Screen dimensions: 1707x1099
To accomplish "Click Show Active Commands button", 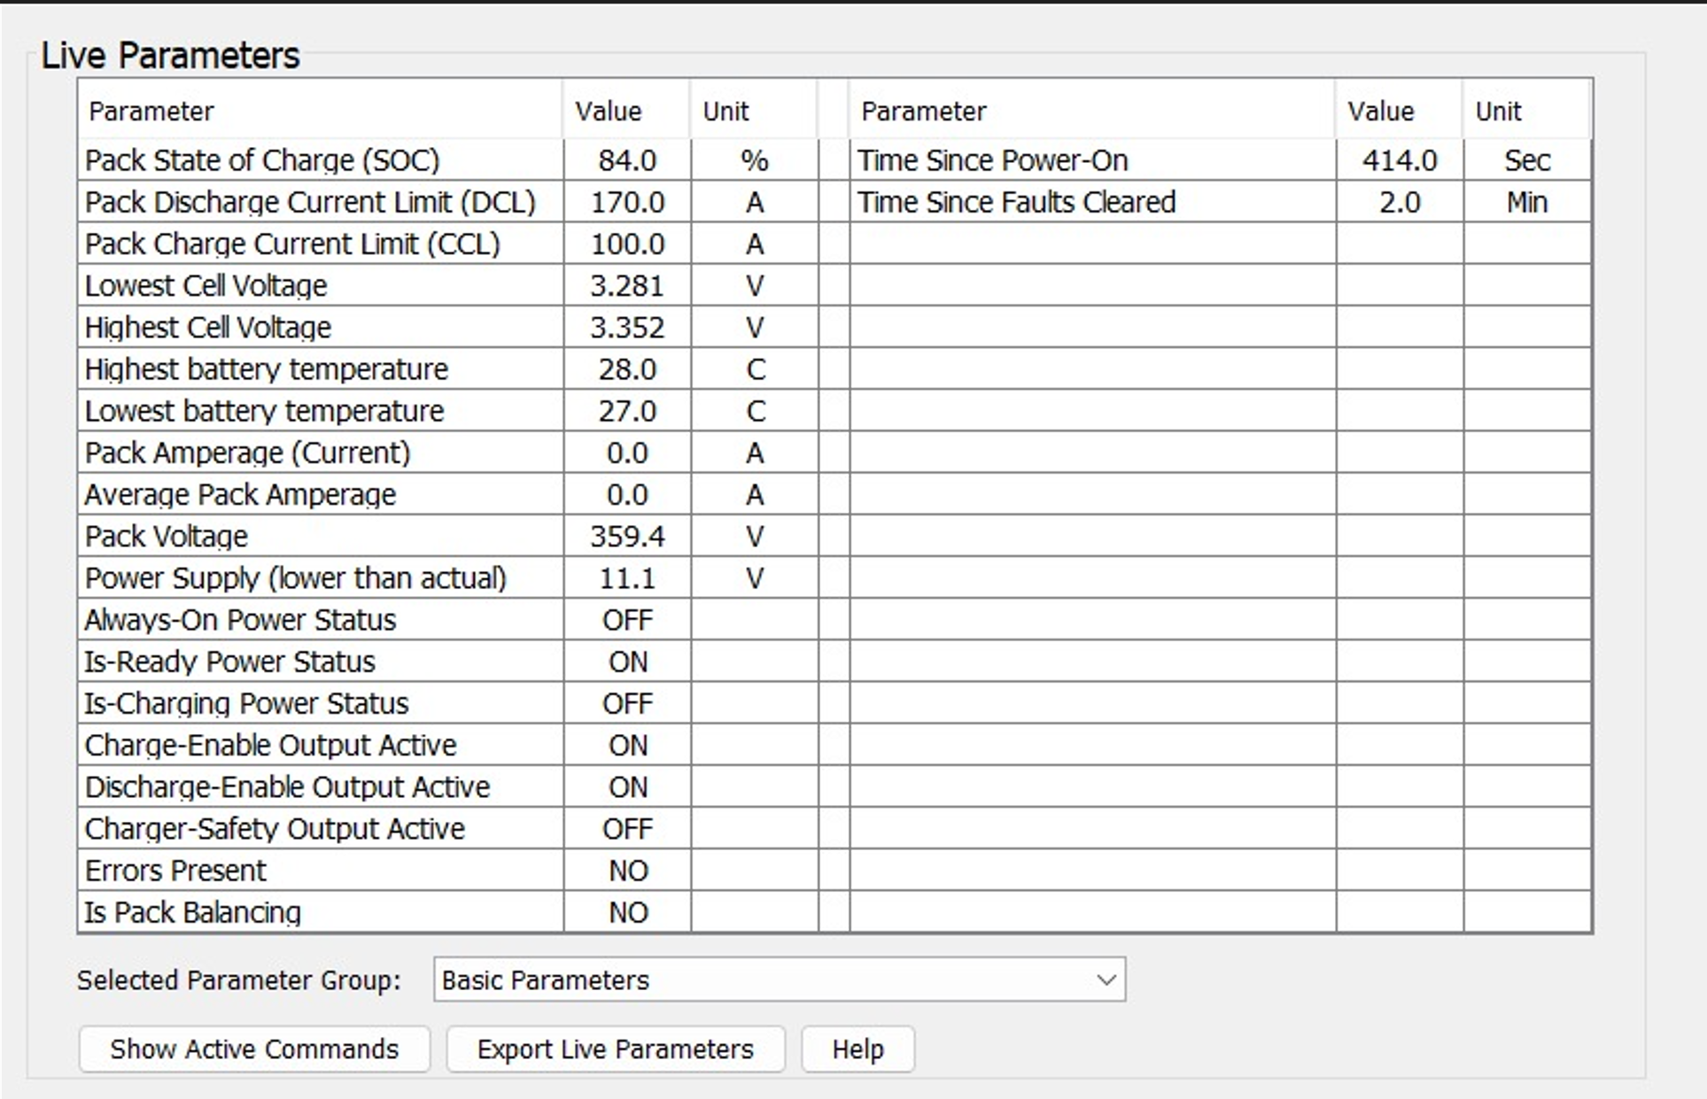I will click(254, 1049).
